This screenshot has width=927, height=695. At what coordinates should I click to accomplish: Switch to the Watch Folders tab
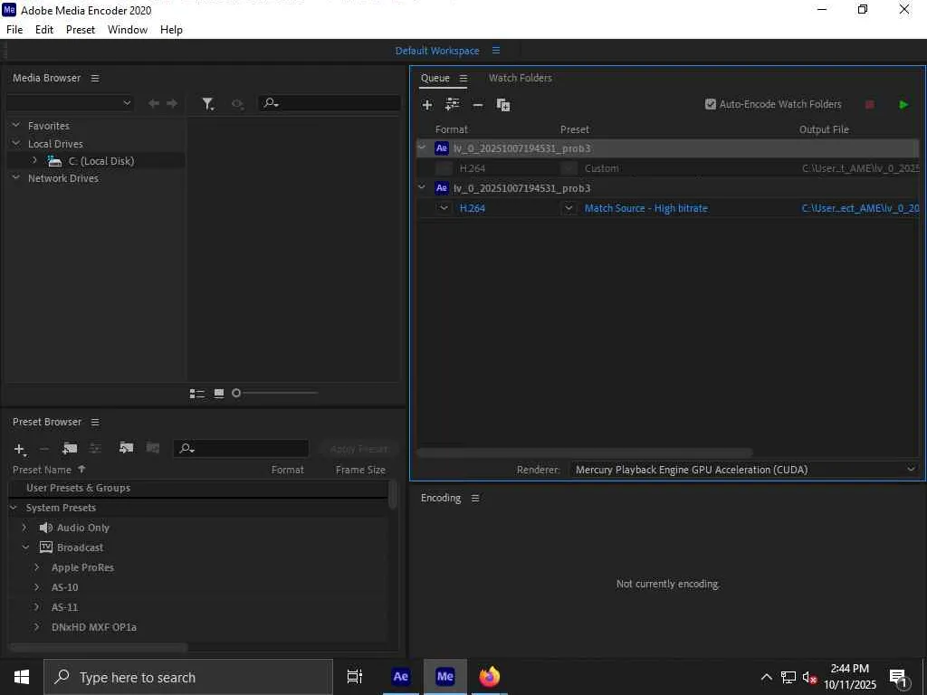(x=521, y=78)
